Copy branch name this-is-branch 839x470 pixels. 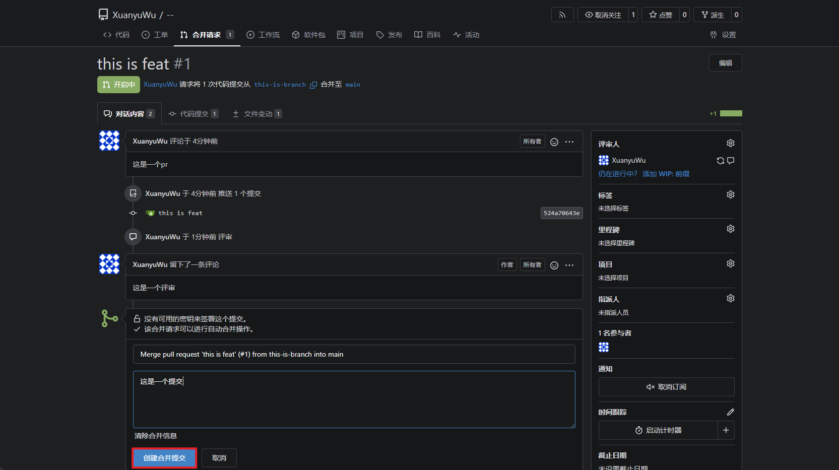coord(313,85)
